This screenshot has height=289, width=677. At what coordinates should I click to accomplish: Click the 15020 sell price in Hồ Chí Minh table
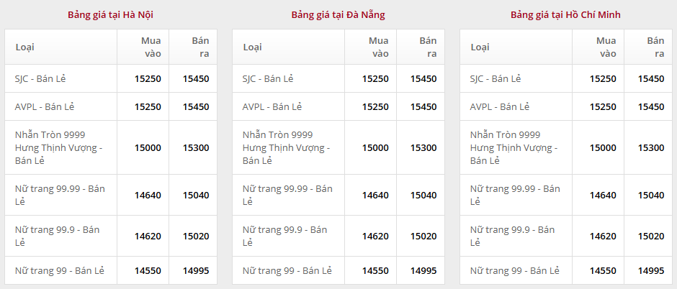tap(651, 236)
